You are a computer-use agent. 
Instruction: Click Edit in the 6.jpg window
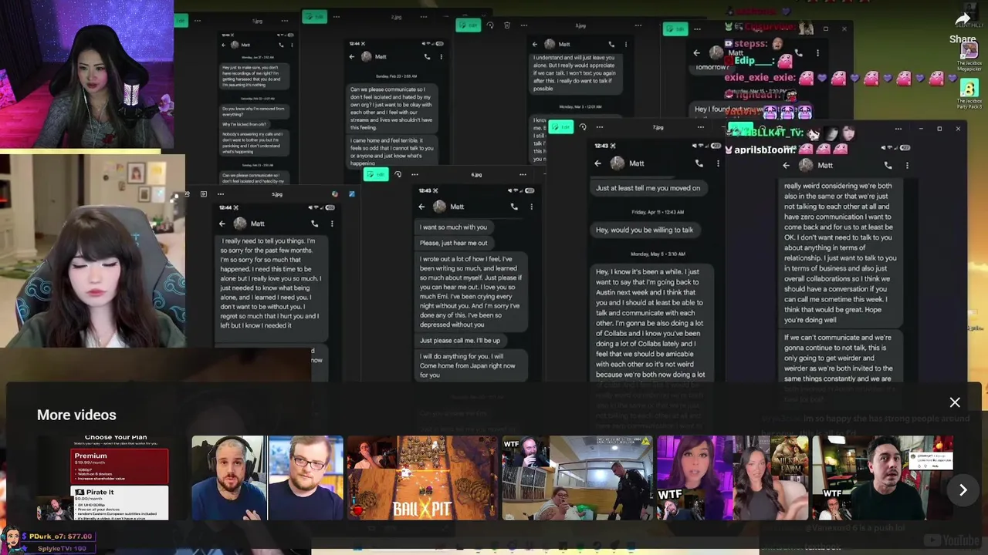376,175
